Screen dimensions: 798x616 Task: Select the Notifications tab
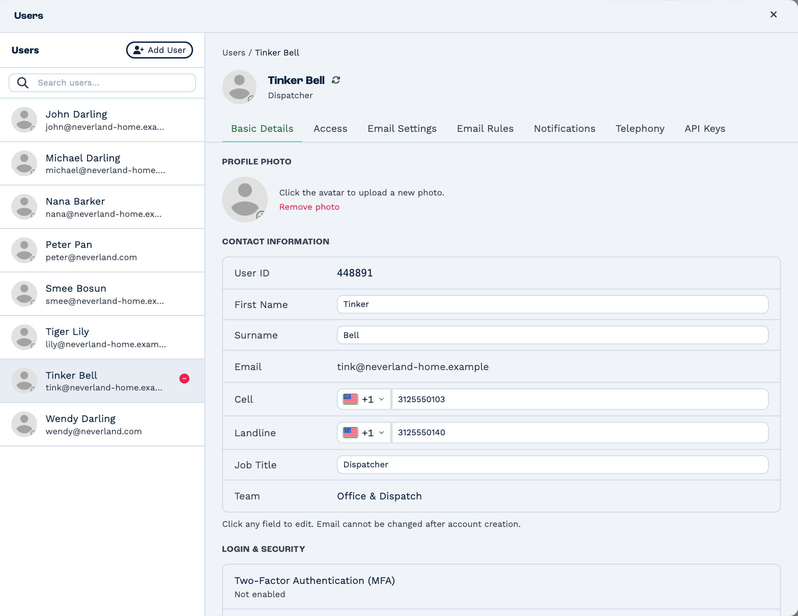pyautogui.click(x=564, y=129)
